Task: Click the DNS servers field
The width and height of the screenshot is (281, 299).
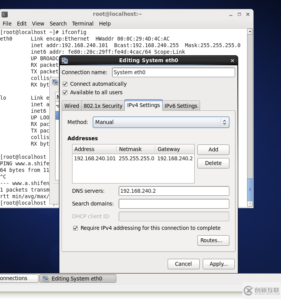Action: click(174, 191)
